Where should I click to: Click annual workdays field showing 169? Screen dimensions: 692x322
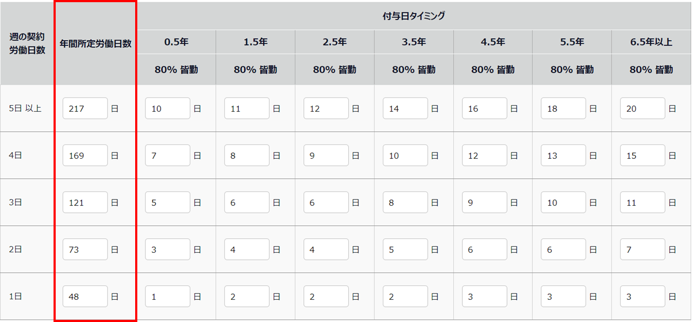(x=85, y=156)
